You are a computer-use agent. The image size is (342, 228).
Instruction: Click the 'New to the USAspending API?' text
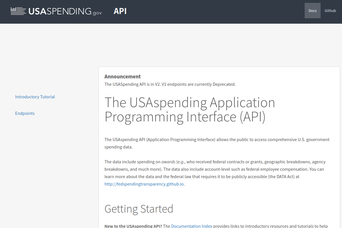point(133,226)
